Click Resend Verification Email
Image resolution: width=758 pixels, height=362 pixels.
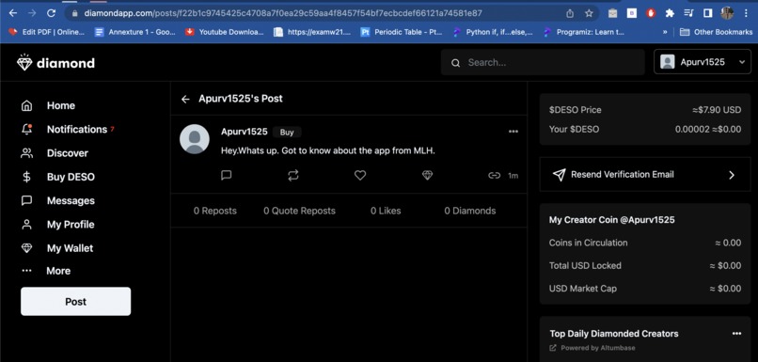click(645, 175)
